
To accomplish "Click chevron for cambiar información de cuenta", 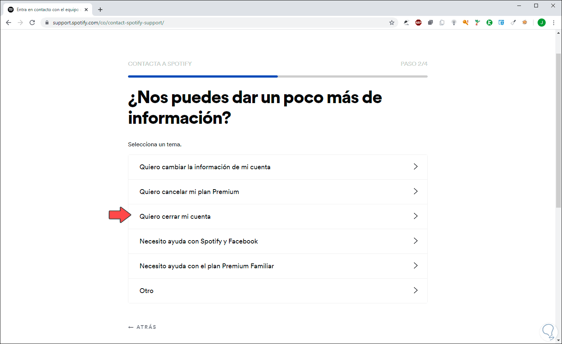I will (x=415, y=167).
